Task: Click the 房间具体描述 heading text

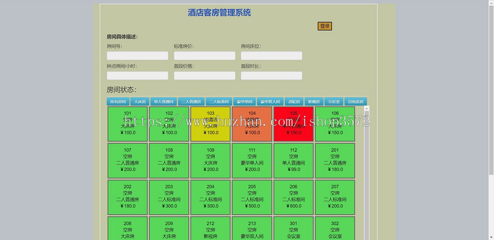Action: click(x=122, y=37)
